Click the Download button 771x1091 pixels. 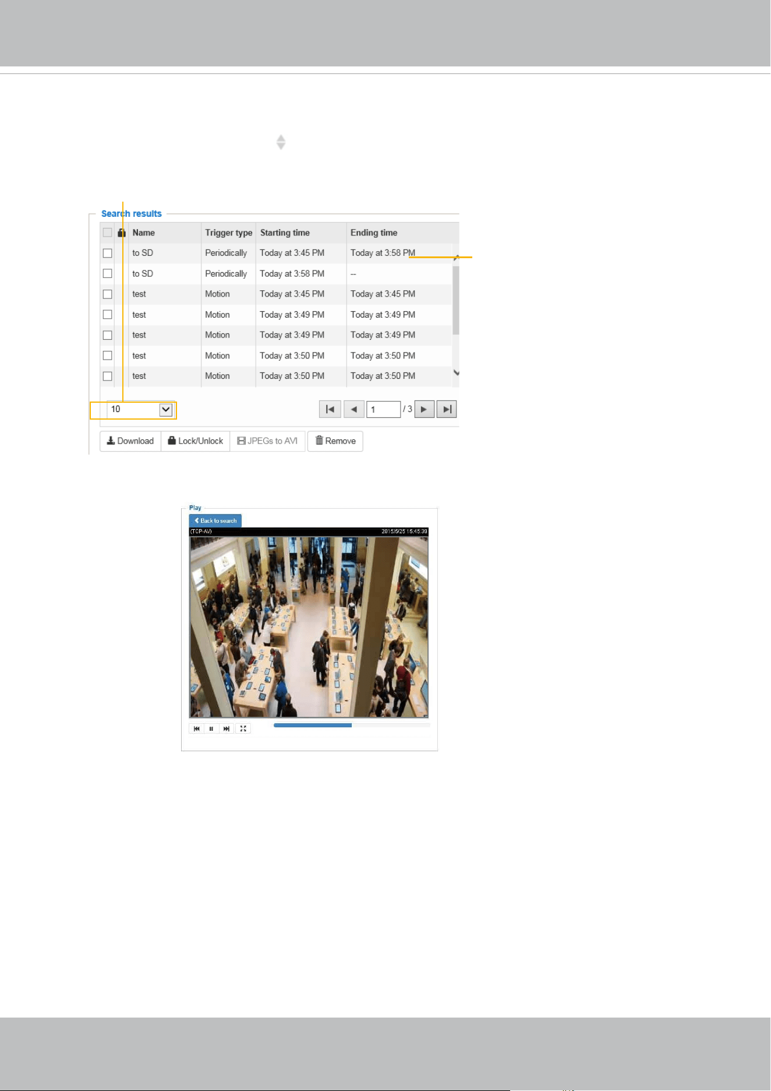pyautogui.click(x=130, y=441)
